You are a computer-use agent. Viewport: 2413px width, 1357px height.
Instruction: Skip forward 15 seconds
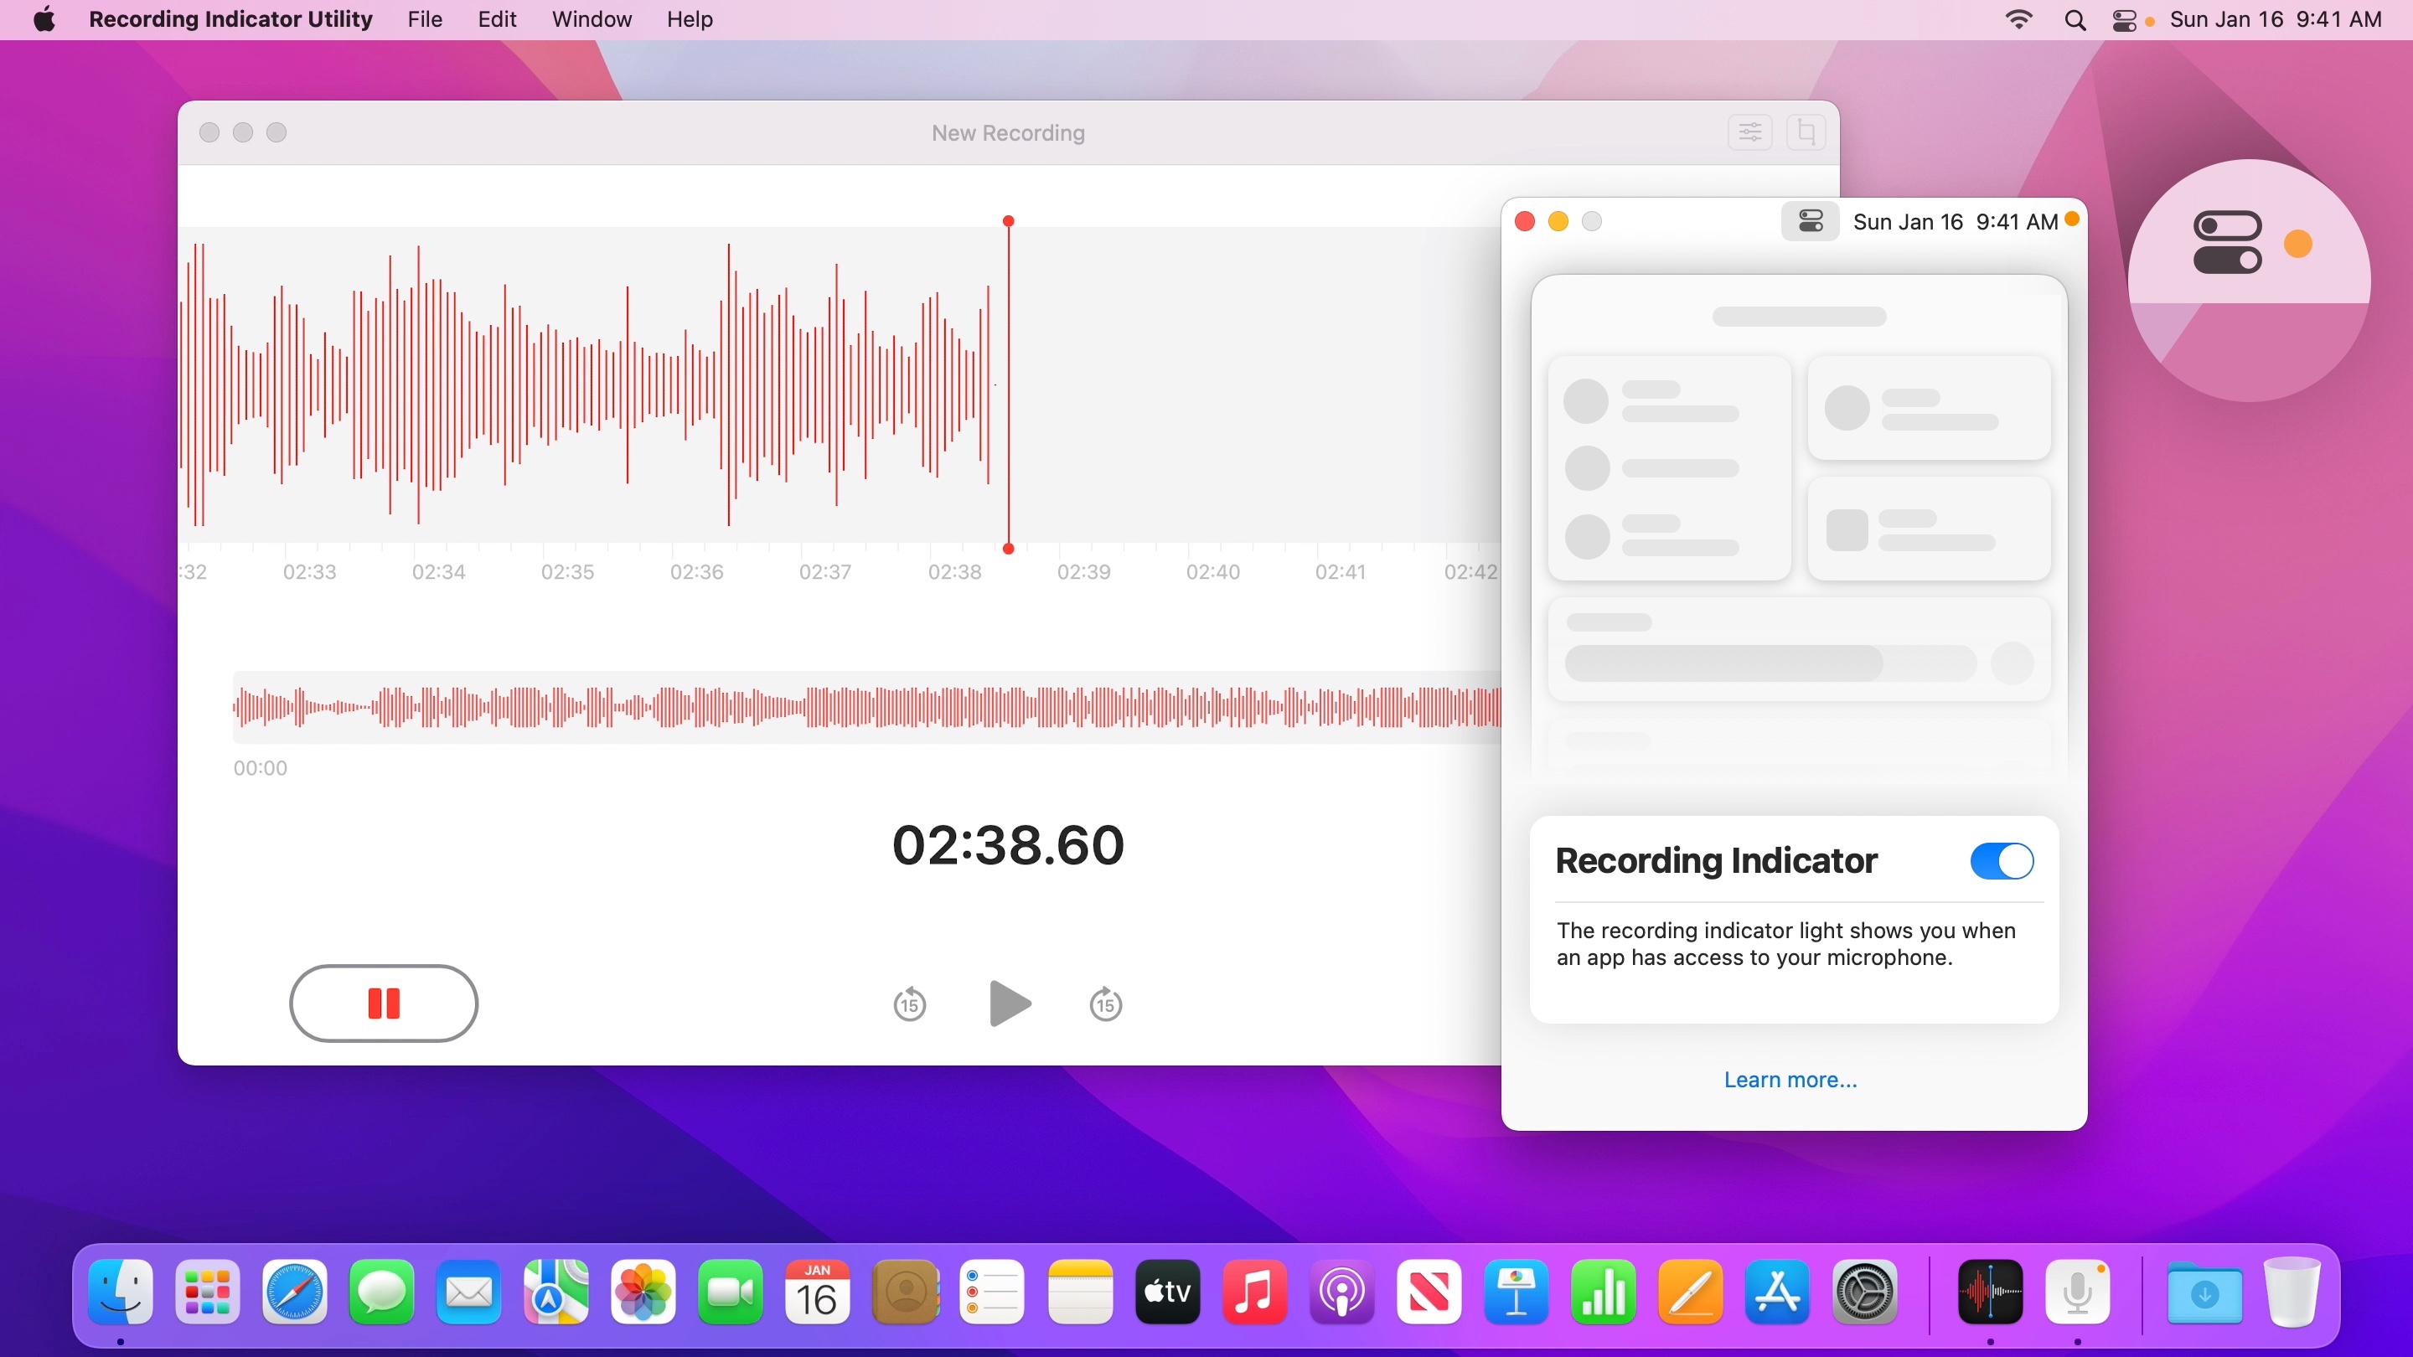(1105, 1004)
